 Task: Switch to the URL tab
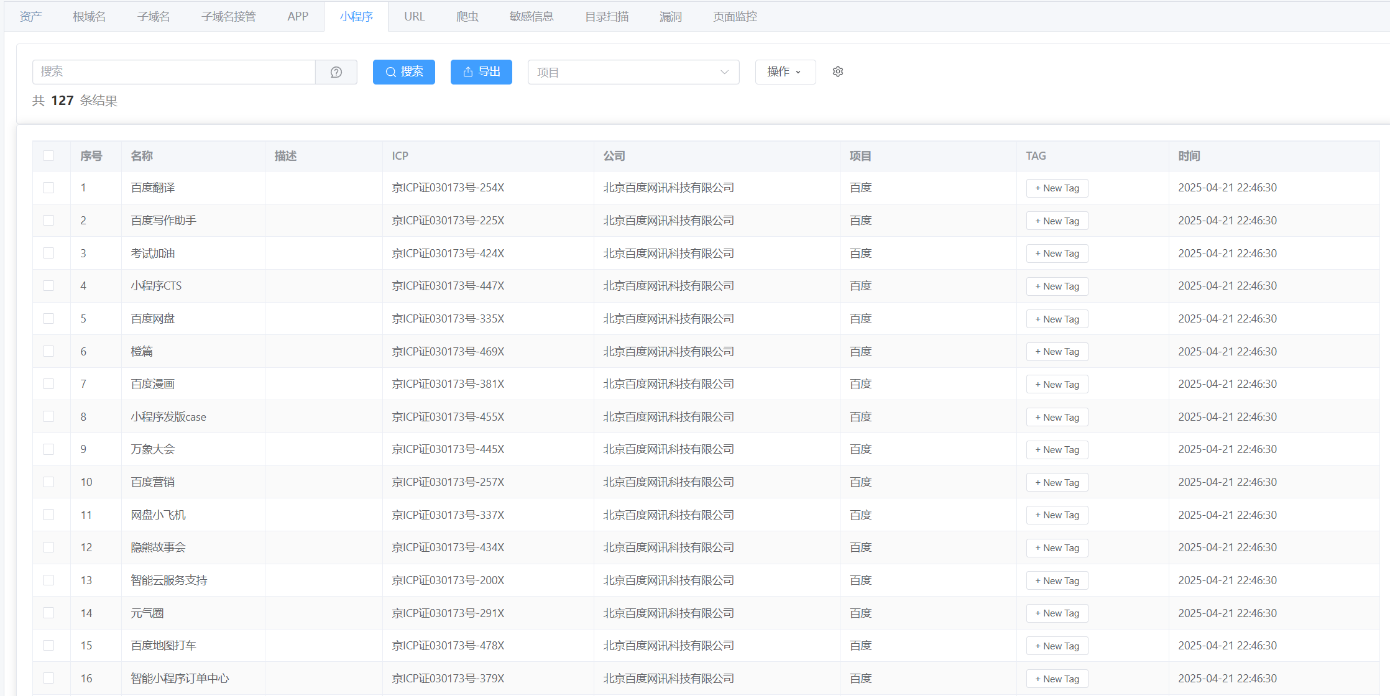pyautogui.click(x=415, y=17)
